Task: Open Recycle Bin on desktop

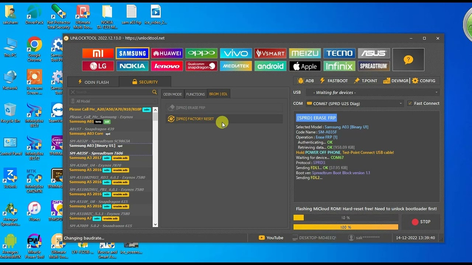Action: pyautogui.click(x=10, y=113)
